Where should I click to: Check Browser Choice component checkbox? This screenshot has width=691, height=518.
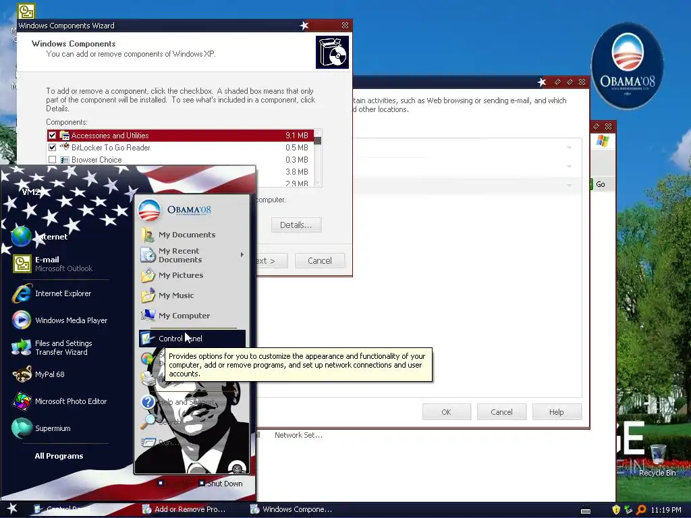pos(52,159)
